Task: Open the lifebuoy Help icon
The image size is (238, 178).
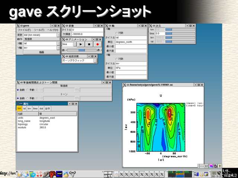Action: coord(39,174)
